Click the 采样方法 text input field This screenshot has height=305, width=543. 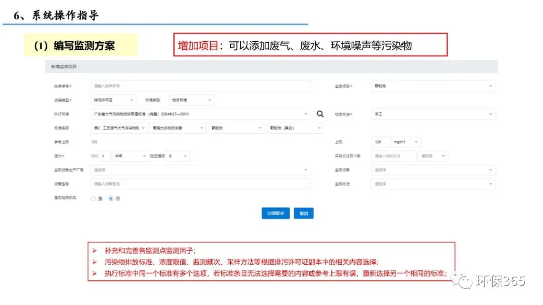coord(394,156)
